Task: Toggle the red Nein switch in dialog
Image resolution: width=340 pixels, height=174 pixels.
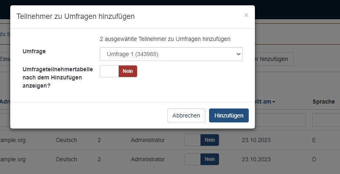Action: (x=119, y=71)
